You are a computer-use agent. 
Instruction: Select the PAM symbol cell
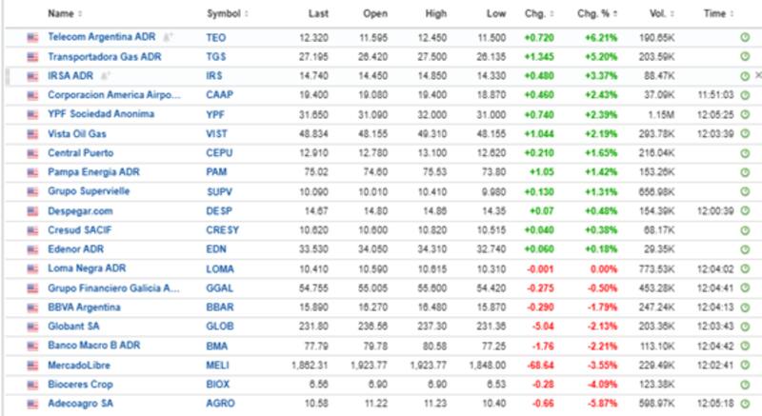[216, 171]
